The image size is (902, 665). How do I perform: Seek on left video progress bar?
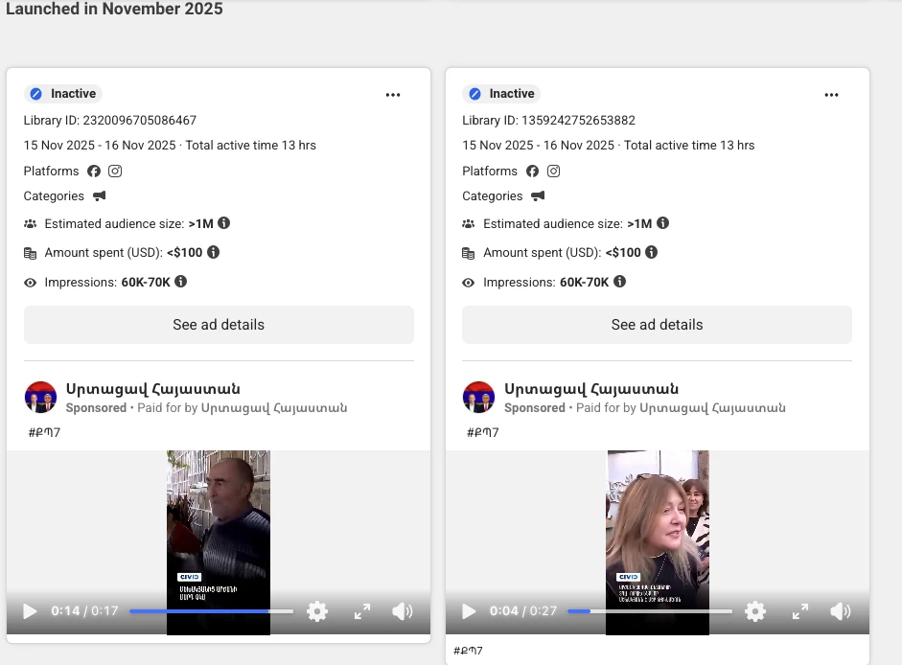click(211, 611)
